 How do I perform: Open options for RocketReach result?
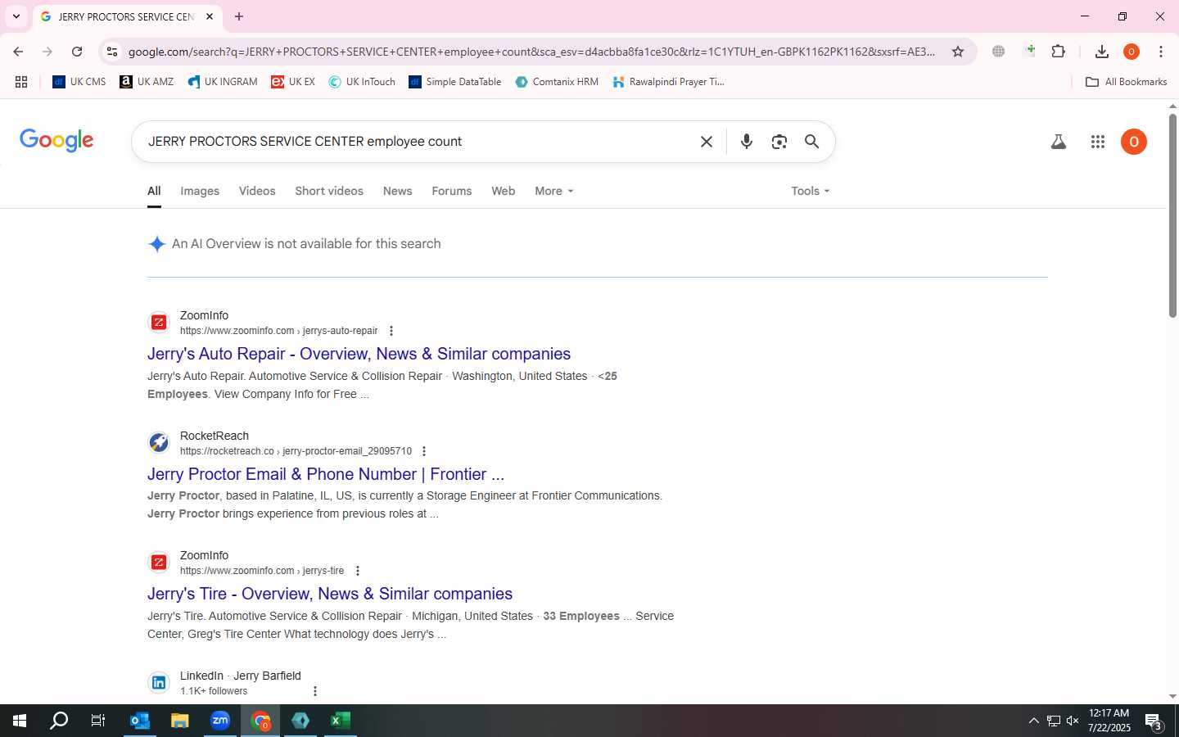point(424,451)
